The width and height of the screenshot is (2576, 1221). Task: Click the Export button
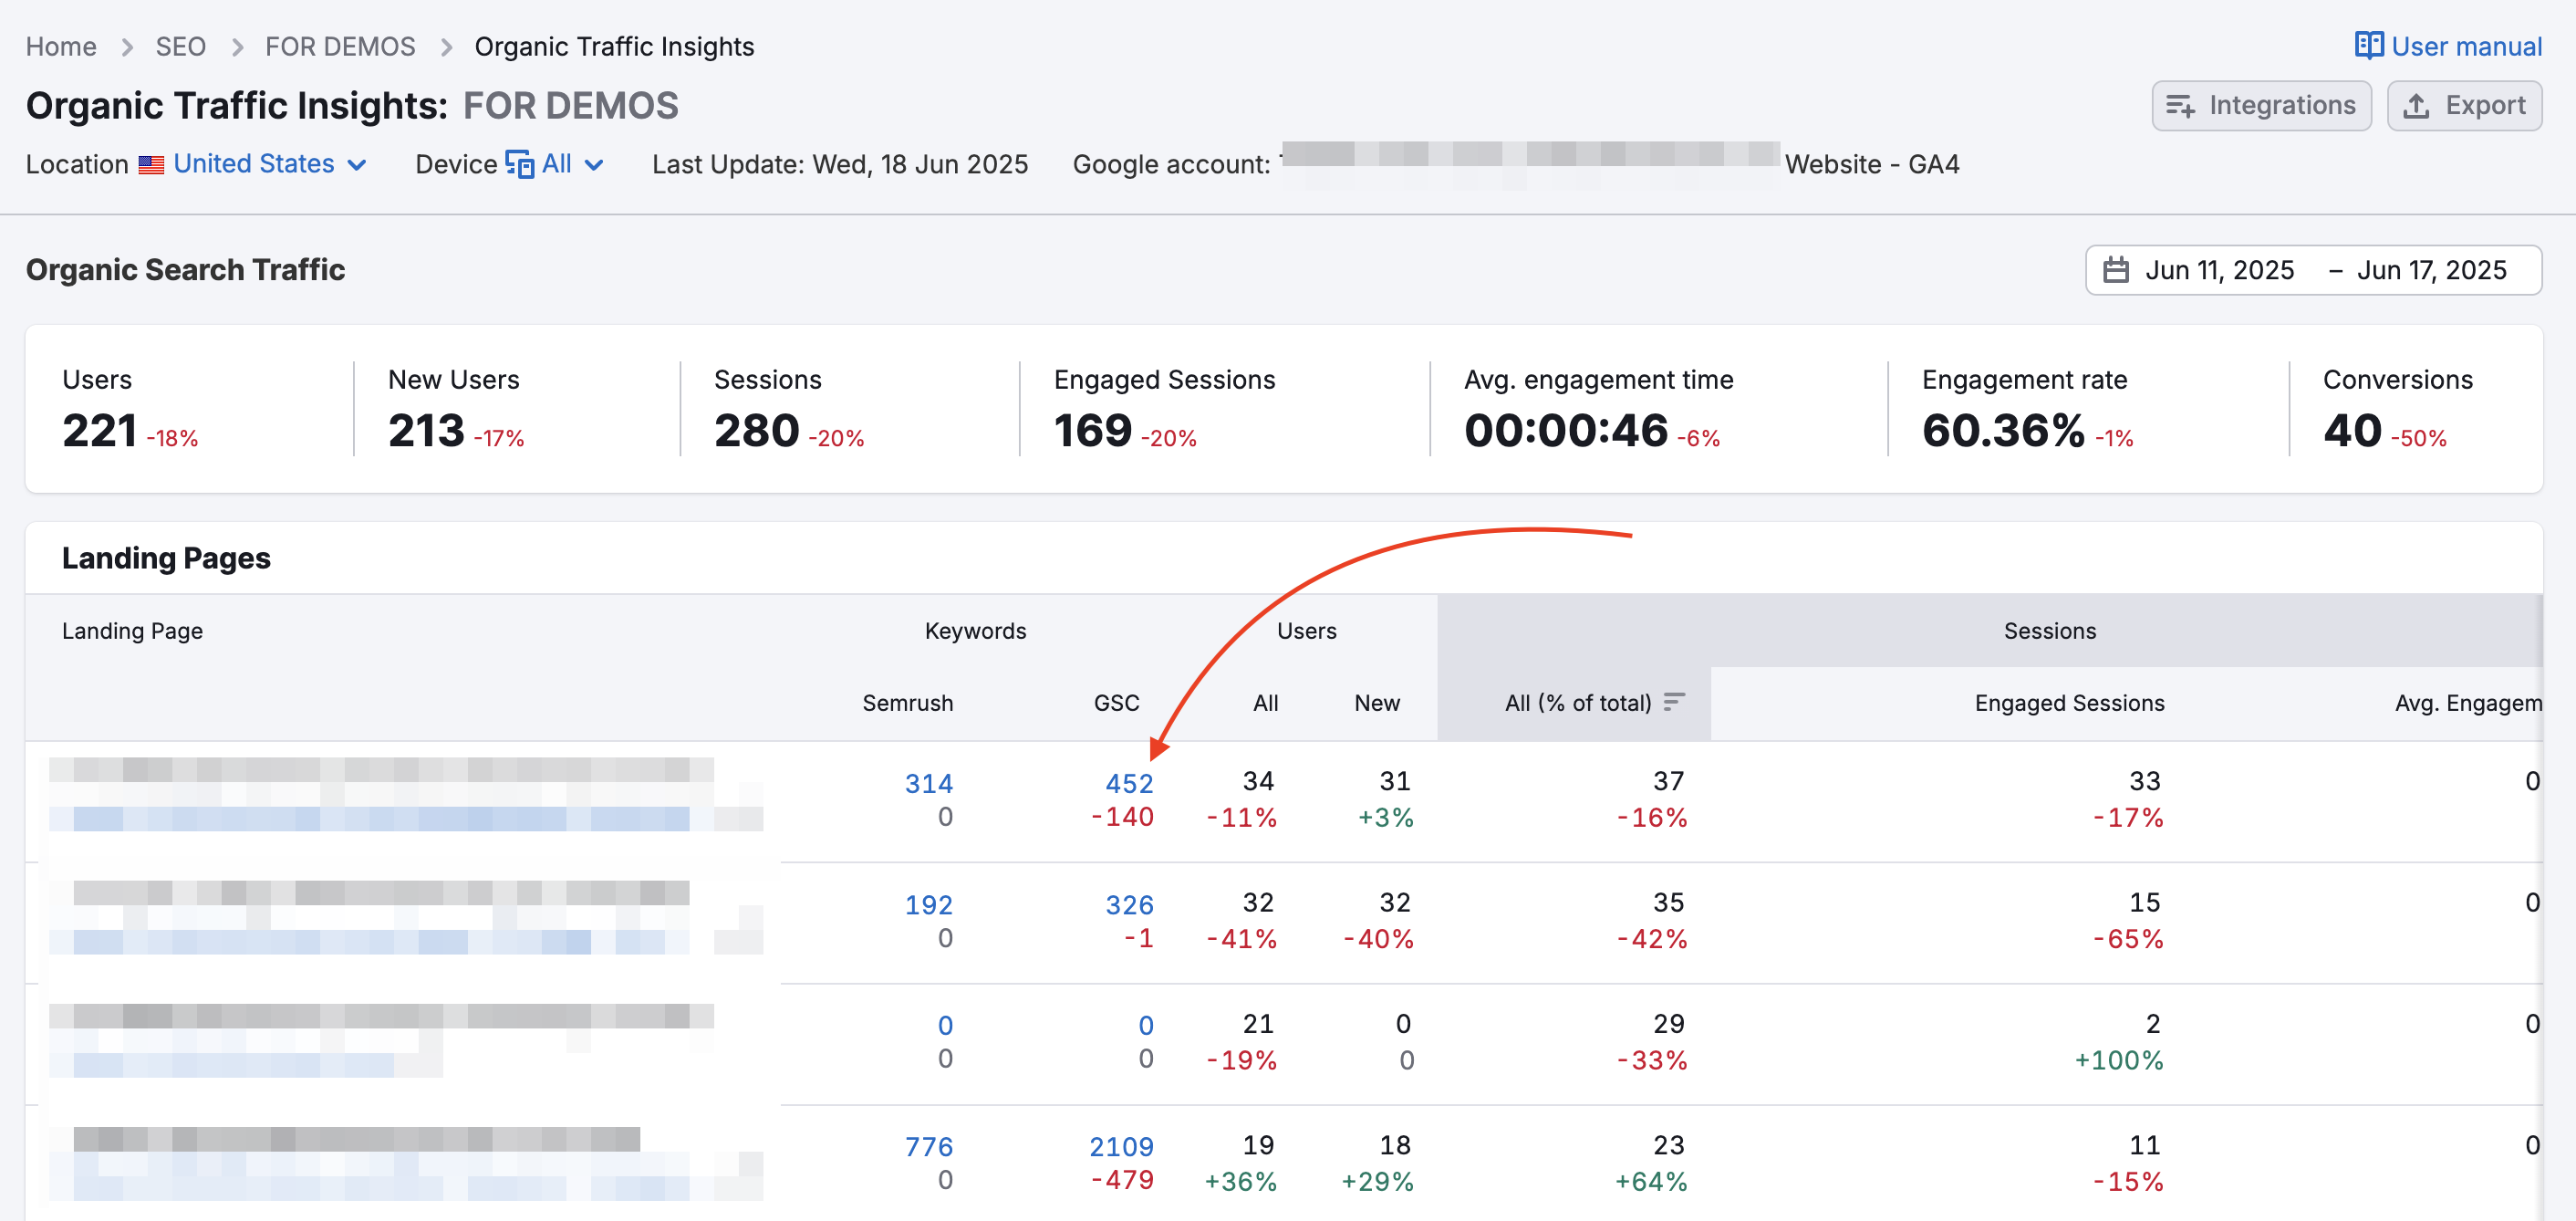(2464, 105)
